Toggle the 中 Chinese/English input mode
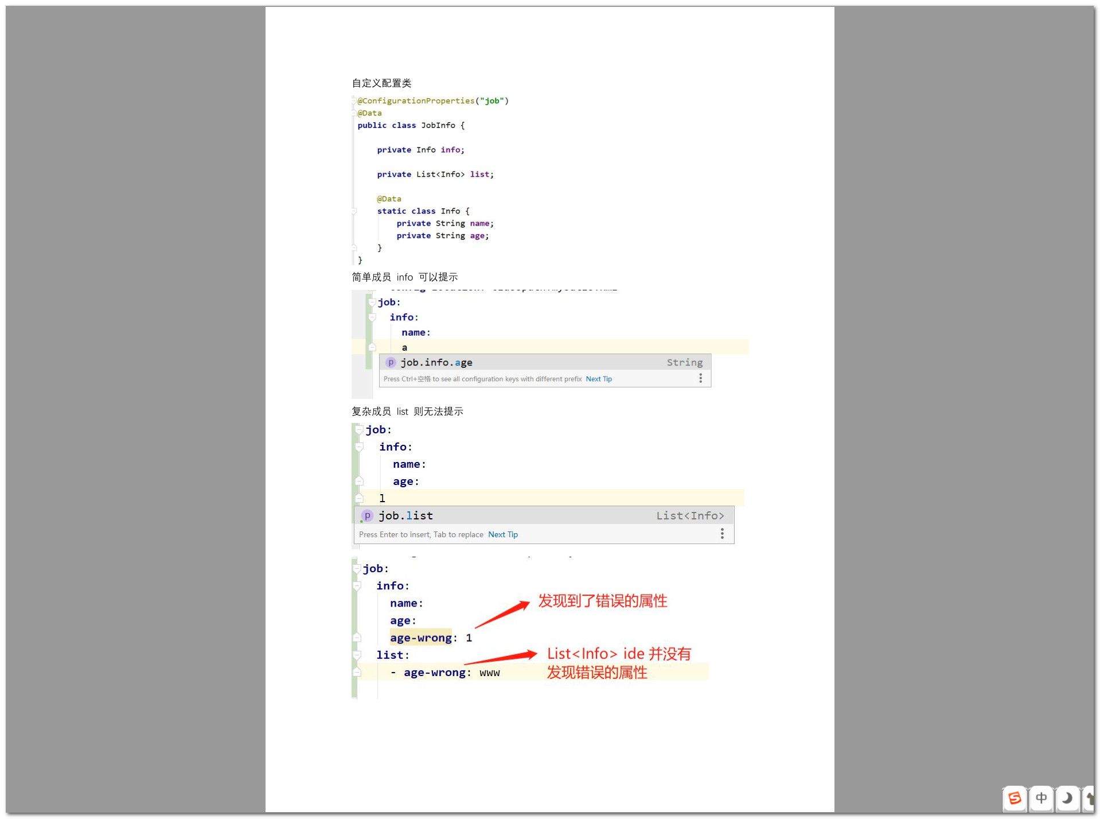Viewport: 1100px width, 819px height. coord(1041,798)
